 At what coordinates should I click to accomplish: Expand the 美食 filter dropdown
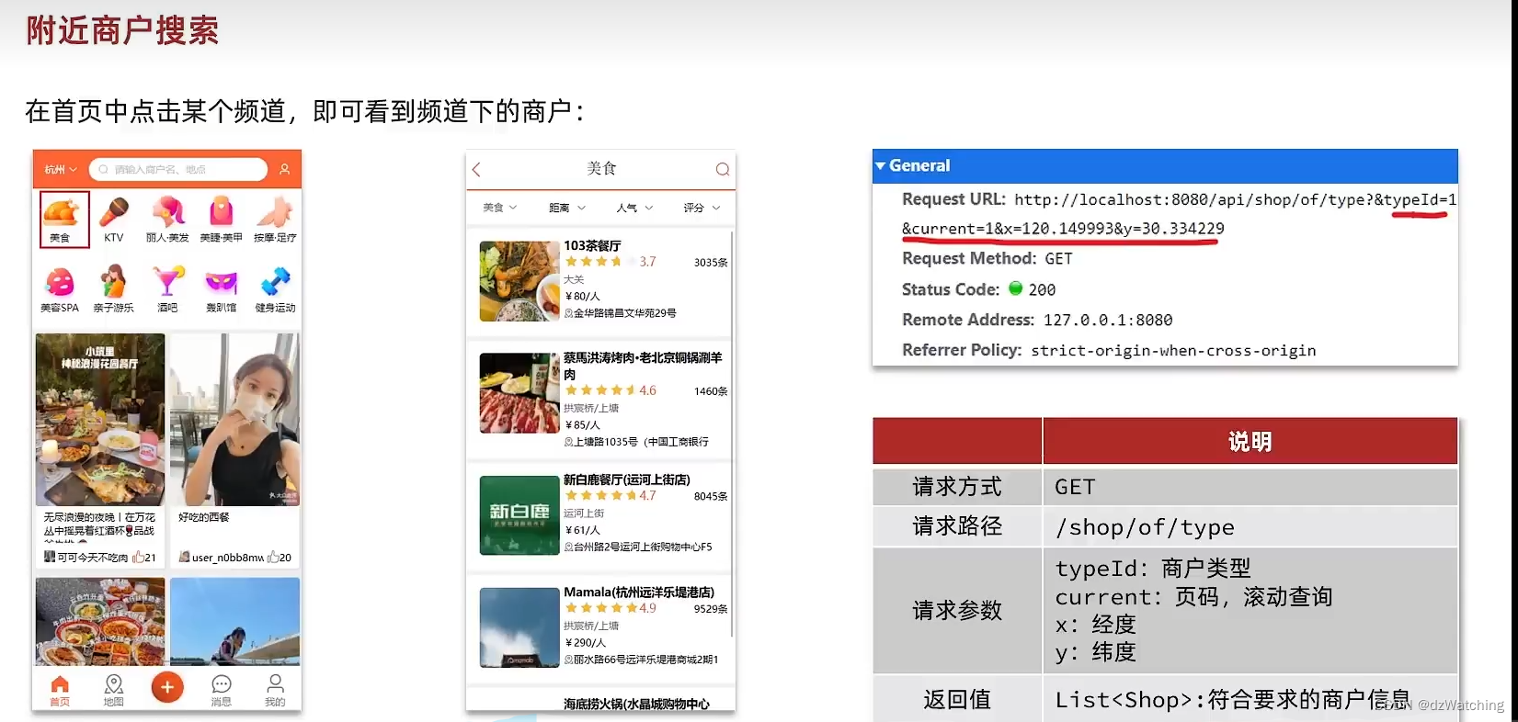(500, 208)
